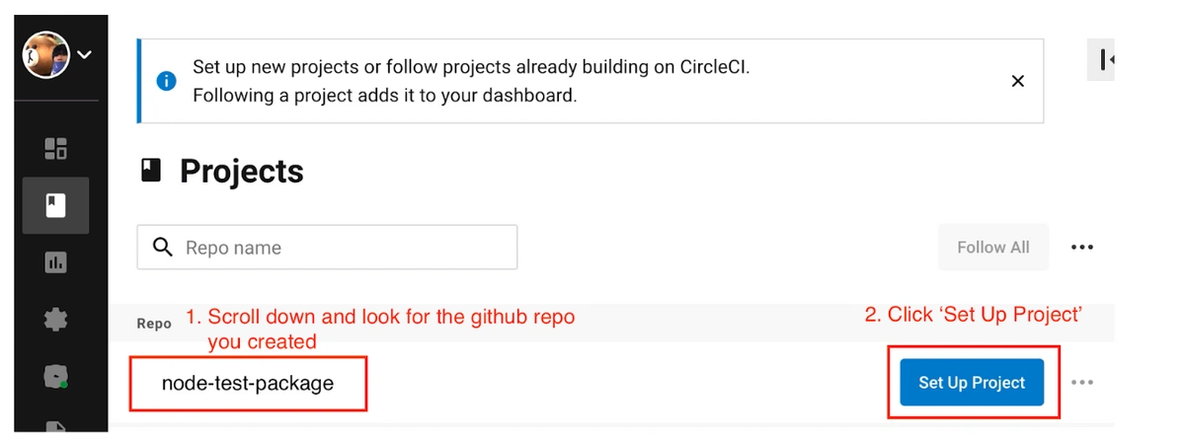Screen dimensions: 1185x442
Task: Click Set Up Project for node-test-package
Action: 972,382
